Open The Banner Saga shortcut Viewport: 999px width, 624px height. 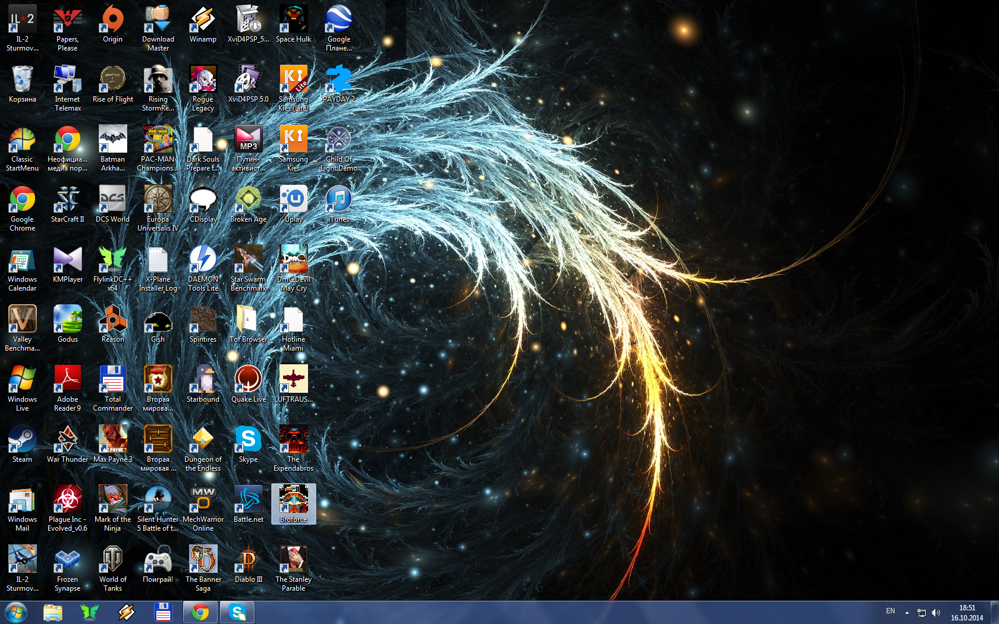pos(203,568)
